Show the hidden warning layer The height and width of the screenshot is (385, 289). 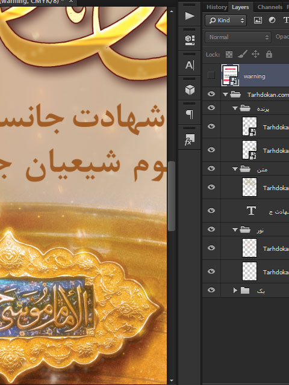click(x=211, y=75)
